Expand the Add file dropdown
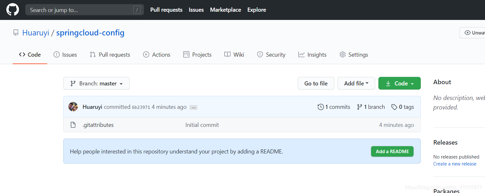The image size is (485, 193). (356, 83)
